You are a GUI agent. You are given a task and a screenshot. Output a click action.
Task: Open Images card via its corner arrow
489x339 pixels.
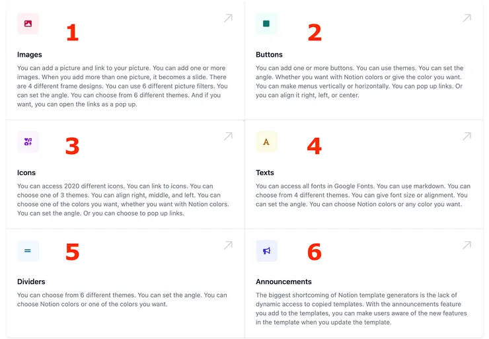pyautogui.click(x=228, y=19)
